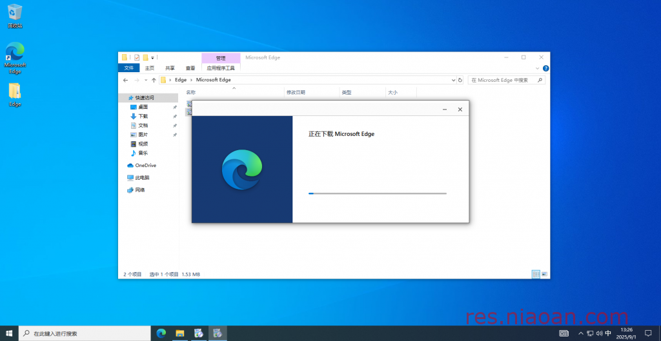Open the Customize Quick Access Toolbar dropdown

click(x=152, y=57)
